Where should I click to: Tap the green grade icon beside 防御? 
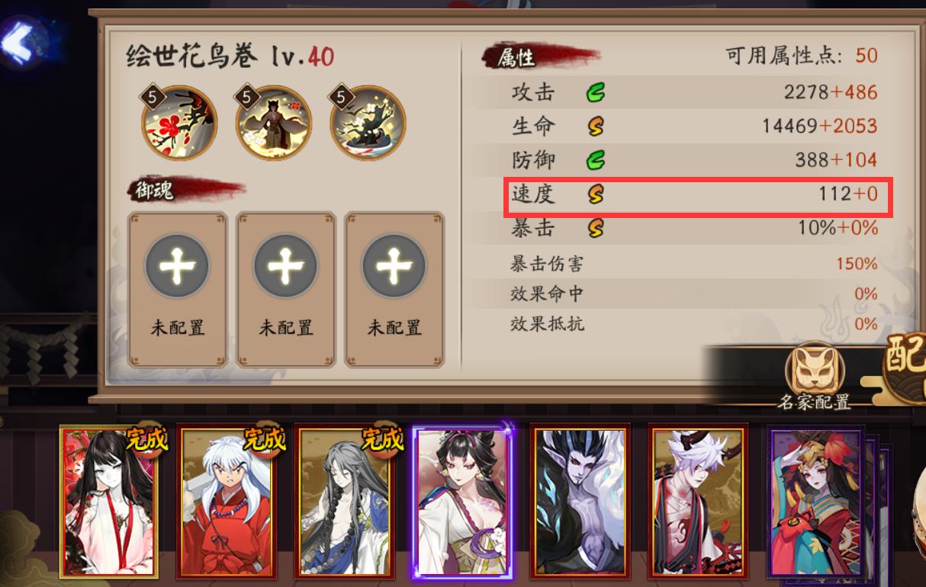596,160
